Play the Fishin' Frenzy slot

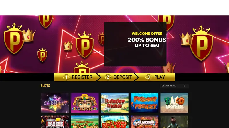point(144,103)
